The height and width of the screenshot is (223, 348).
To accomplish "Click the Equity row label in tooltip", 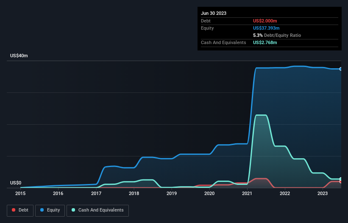I will (x=207, y=28).
